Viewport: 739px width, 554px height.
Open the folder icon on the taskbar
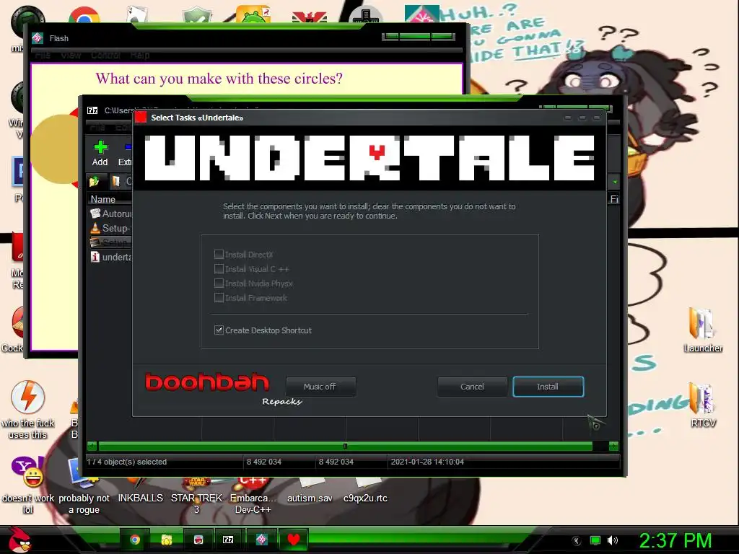[x=167, y=540]
